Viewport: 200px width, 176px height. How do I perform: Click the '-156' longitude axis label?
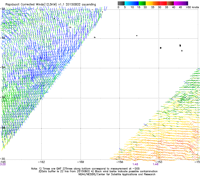(120, 162)
